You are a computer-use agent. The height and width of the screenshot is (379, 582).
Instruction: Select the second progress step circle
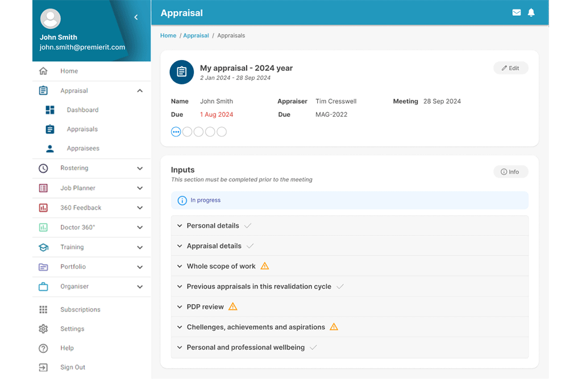point(188,132)
